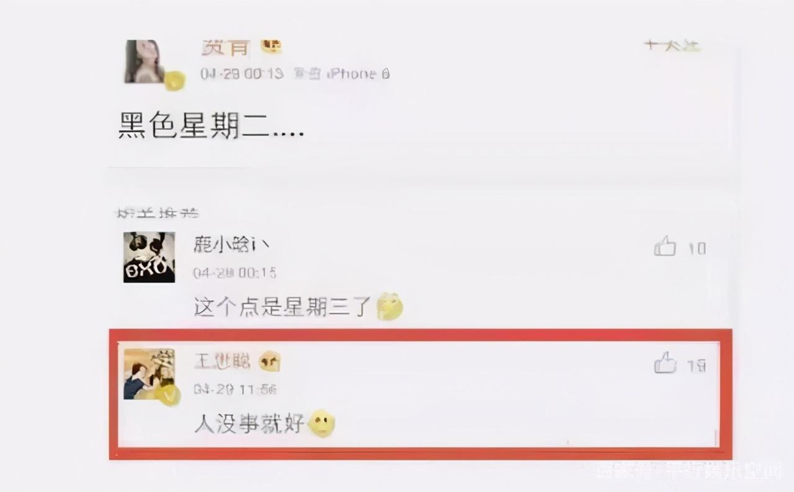Click the membership badge beside the author's name

pos(270,46)
